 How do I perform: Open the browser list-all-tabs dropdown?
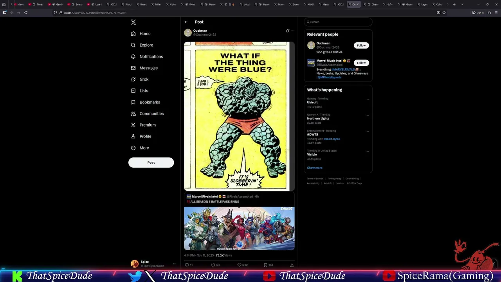[462, 4]
